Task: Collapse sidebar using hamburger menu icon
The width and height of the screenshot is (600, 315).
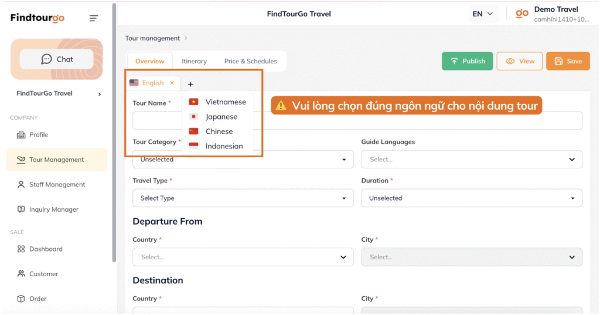Action: [x=94, y=18]
